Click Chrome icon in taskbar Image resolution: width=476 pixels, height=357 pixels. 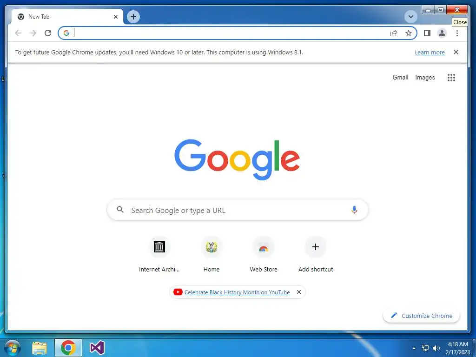(68, 348)
